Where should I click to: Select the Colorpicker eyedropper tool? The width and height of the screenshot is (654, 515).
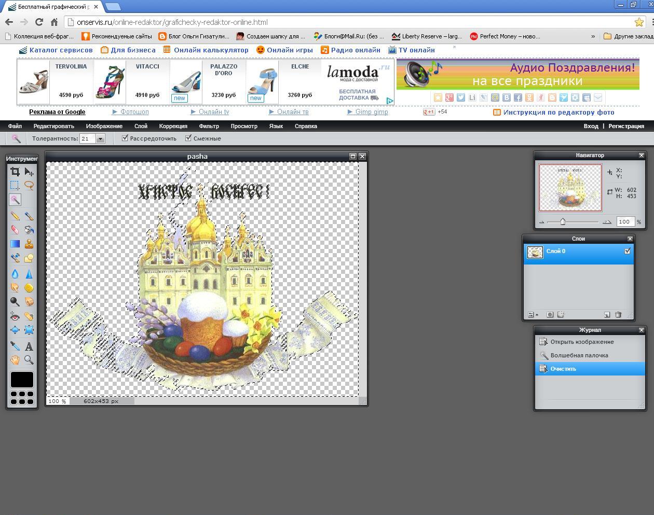(15, 346)
